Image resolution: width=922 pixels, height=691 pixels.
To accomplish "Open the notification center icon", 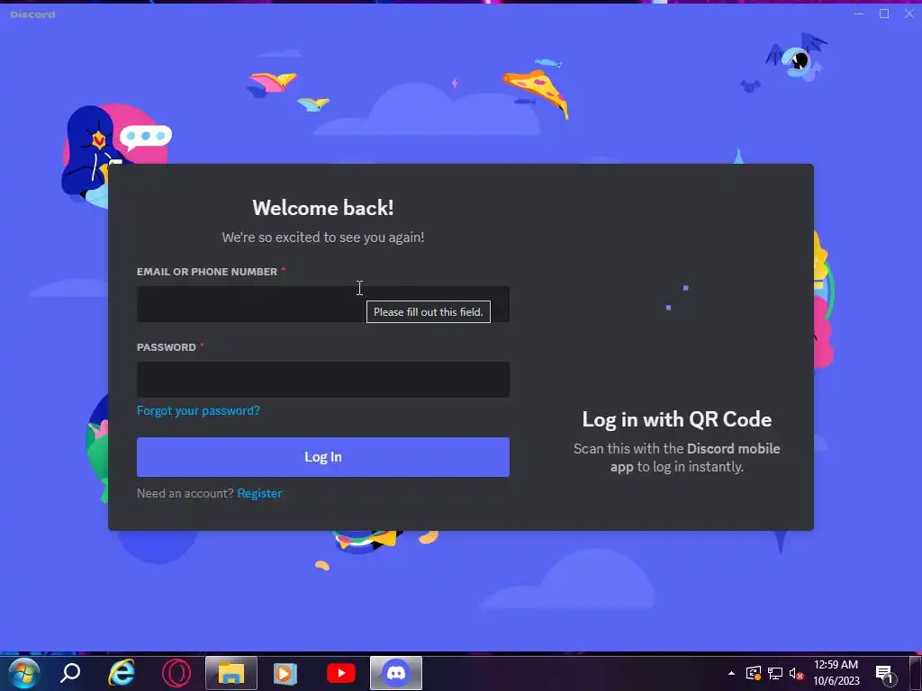I will [886, 674].
